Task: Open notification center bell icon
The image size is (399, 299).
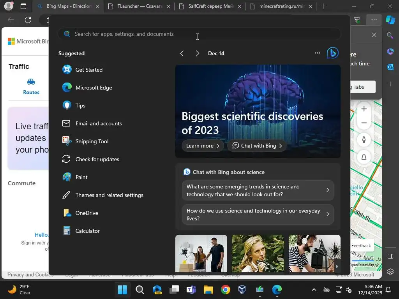Action: 388,290
